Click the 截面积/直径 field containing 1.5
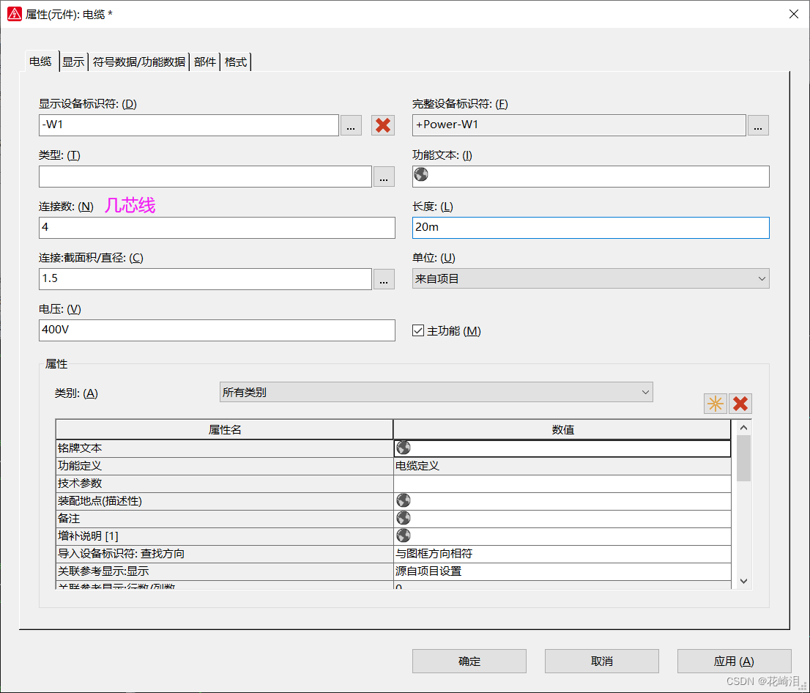 click(x=205, y=279)
